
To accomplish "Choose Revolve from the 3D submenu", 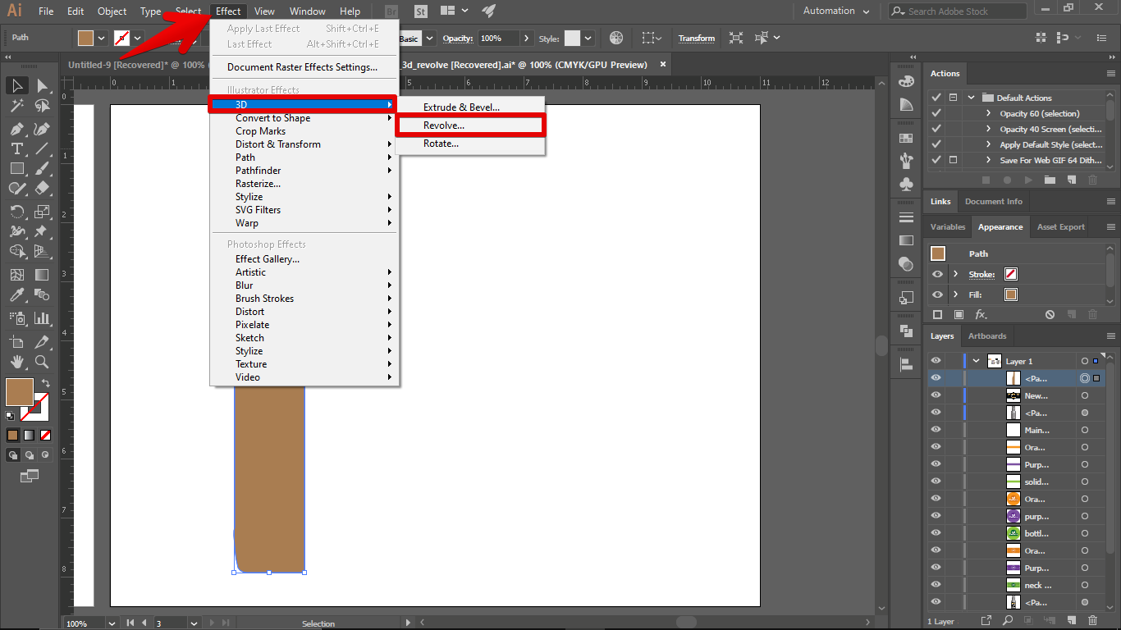I will (x=444, y=126).
